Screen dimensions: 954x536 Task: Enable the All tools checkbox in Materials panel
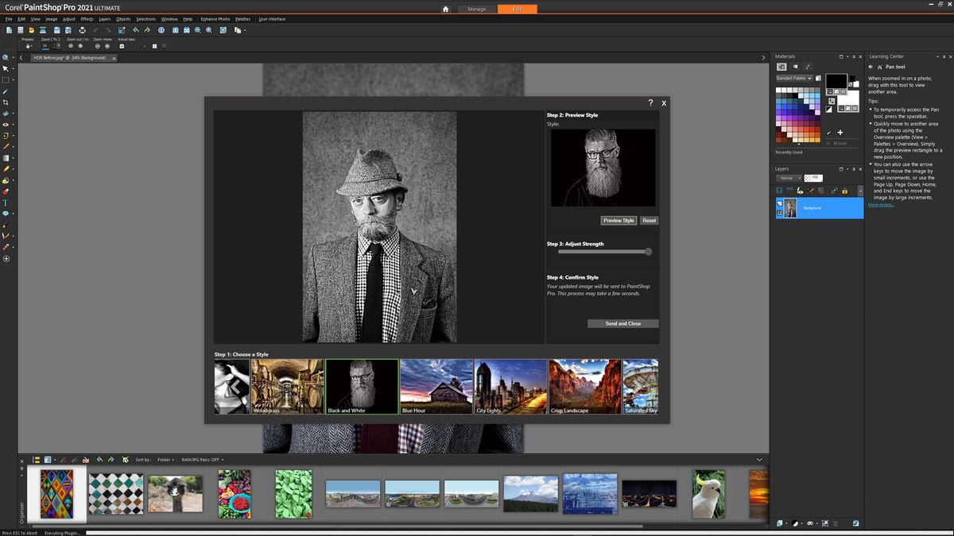click(830, 143)
